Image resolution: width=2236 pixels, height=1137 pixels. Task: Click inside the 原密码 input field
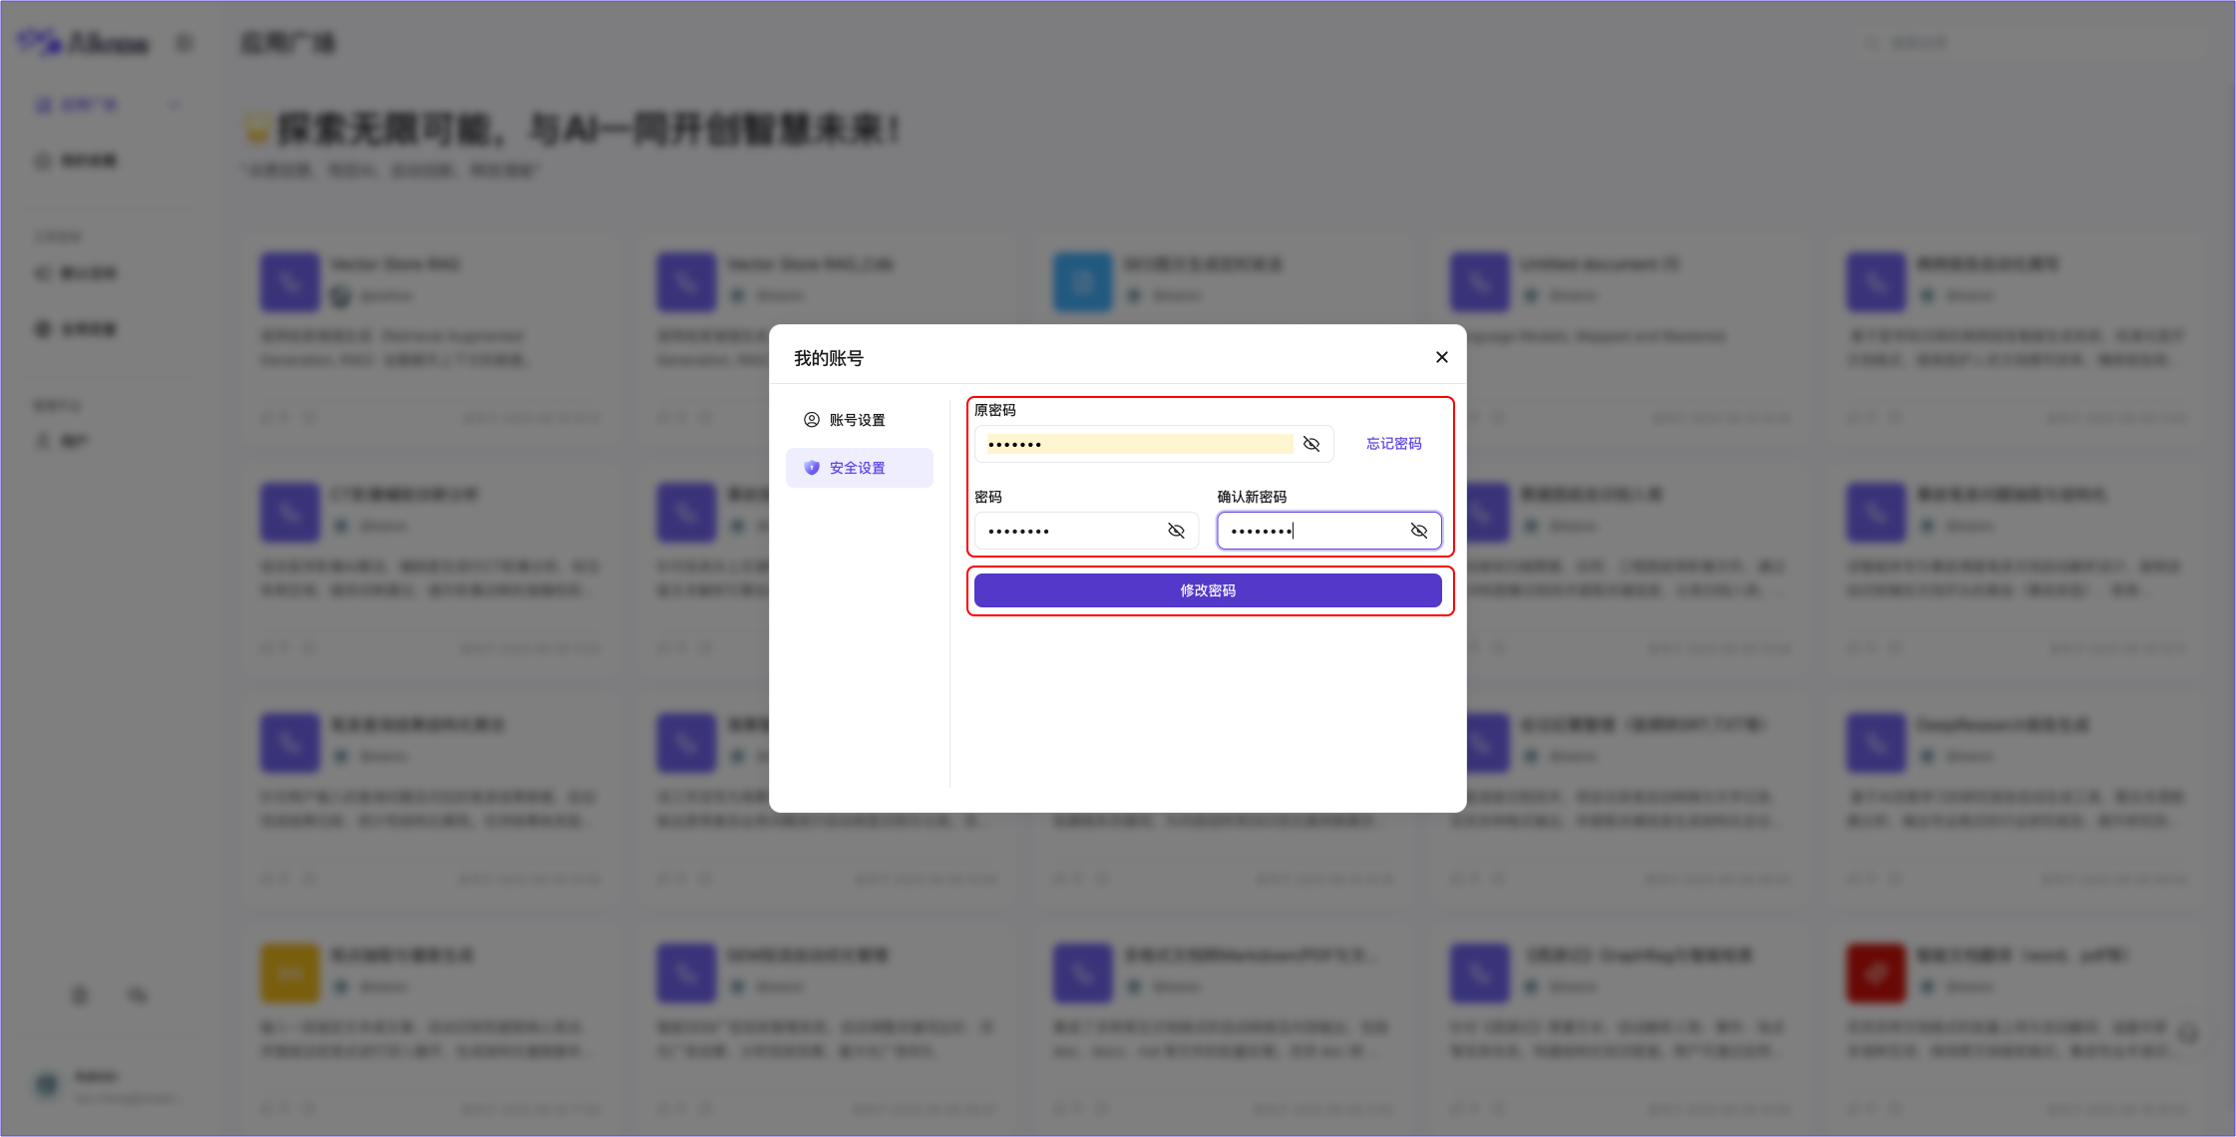tap(1137, 444)
